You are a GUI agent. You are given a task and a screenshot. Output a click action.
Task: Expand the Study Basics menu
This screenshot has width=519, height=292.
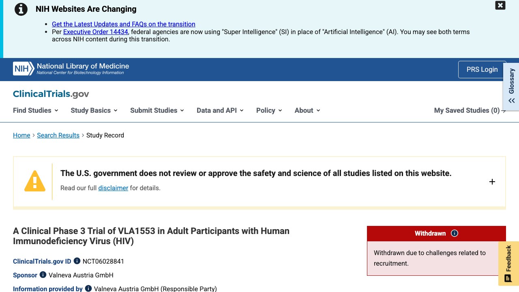pos(94,110)
